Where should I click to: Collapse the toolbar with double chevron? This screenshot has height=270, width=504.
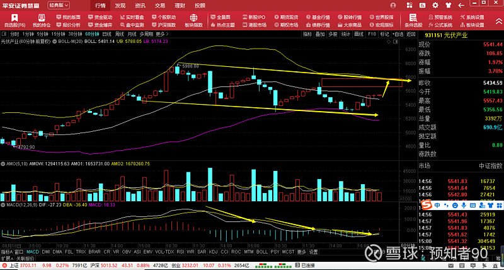(x=498, y=21)
